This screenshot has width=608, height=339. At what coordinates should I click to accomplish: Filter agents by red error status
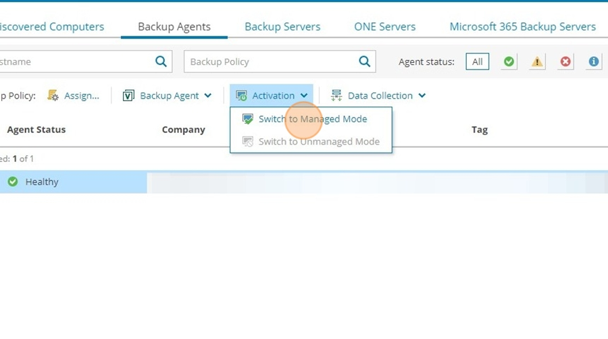click(565, 61)
